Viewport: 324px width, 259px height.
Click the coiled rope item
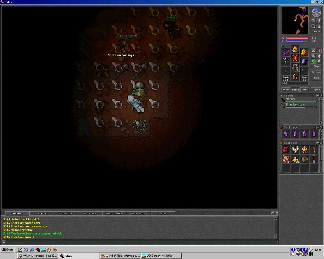point(305,159)
